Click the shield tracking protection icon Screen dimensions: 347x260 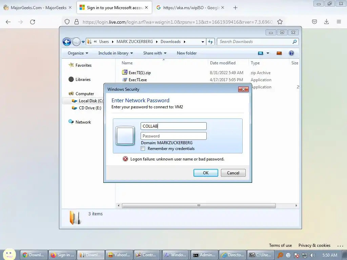click(x=67, y=22)
